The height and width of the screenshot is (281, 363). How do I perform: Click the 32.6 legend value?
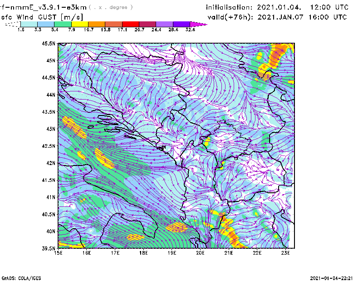[190, 30]
